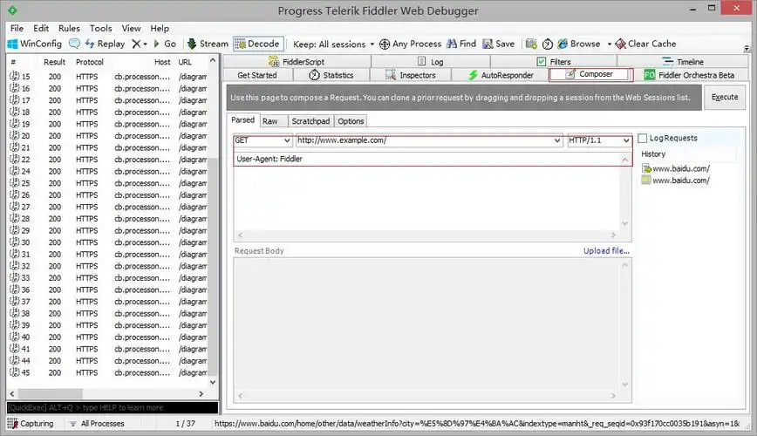
Task: Click the Execute button
Action: click(x=725, y=97)
